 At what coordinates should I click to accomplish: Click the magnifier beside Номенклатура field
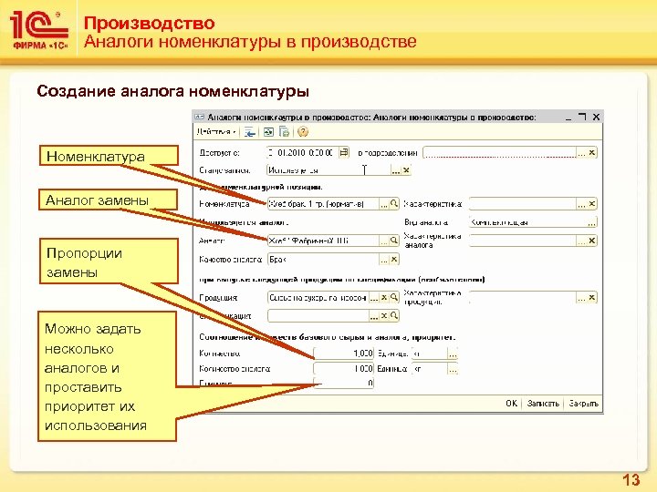point(394,204)
